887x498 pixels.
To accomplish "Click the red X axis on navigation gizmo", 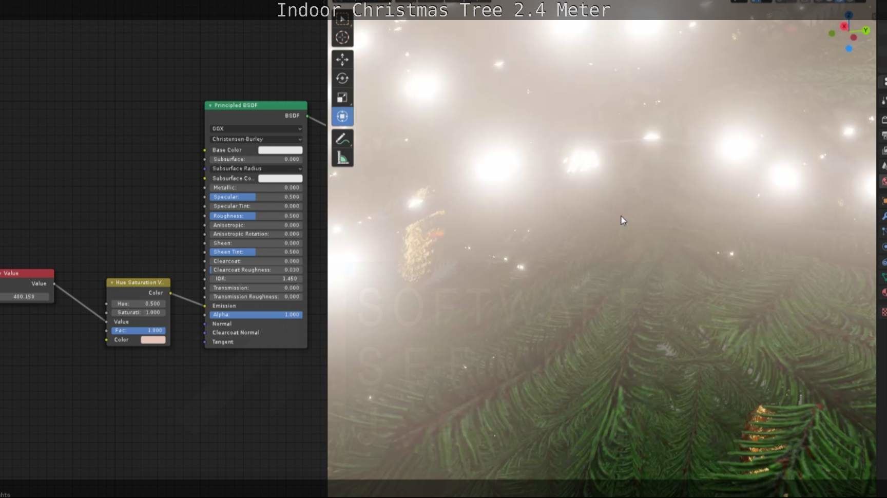I will (x=844, y=26).
